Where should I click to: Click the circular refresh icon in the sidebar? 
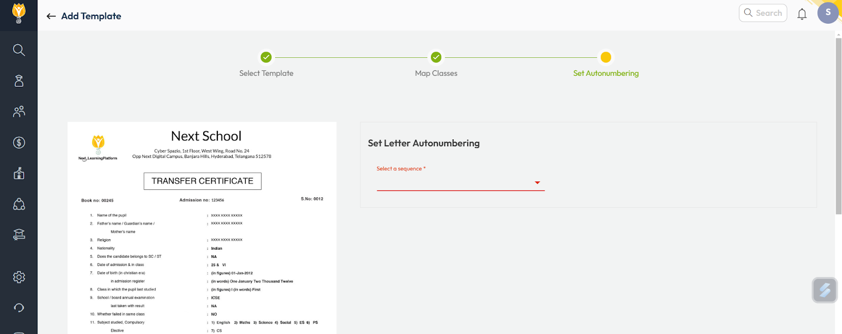(x=19, y=308)
